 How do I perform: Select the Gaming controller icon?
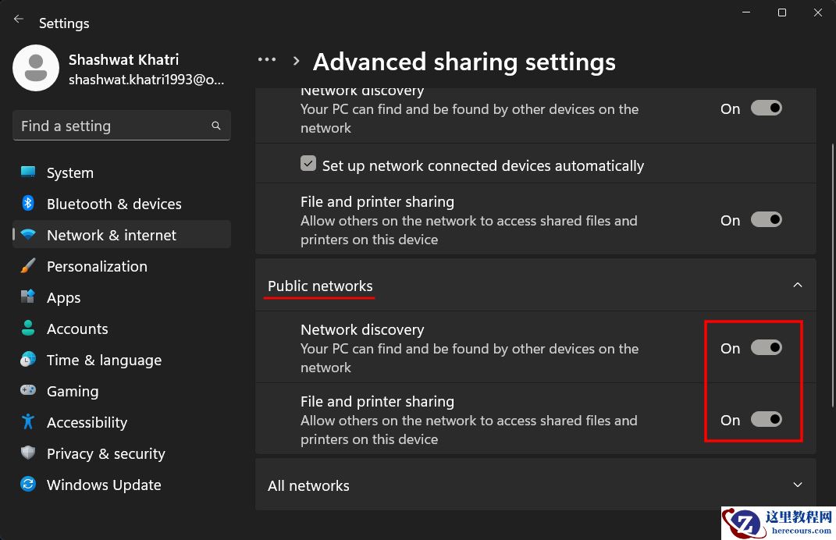[x=28, y=391]
